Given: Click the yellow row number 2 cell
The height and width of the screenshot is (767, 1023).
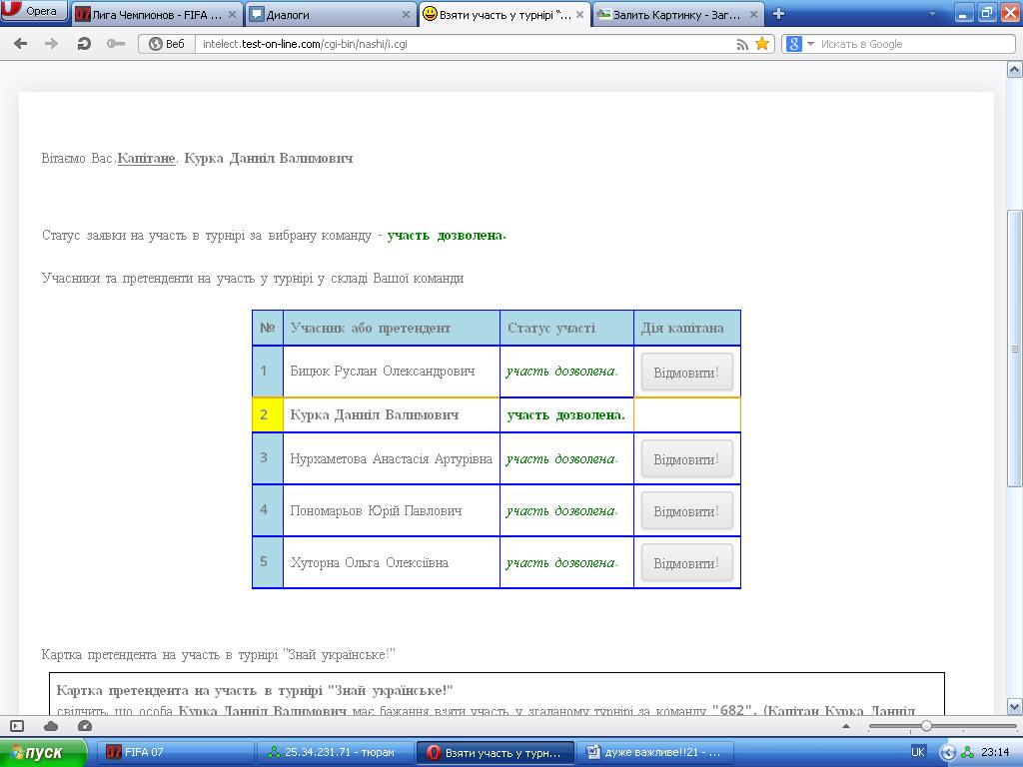Looking at the screenshot, I should (268, 414).
